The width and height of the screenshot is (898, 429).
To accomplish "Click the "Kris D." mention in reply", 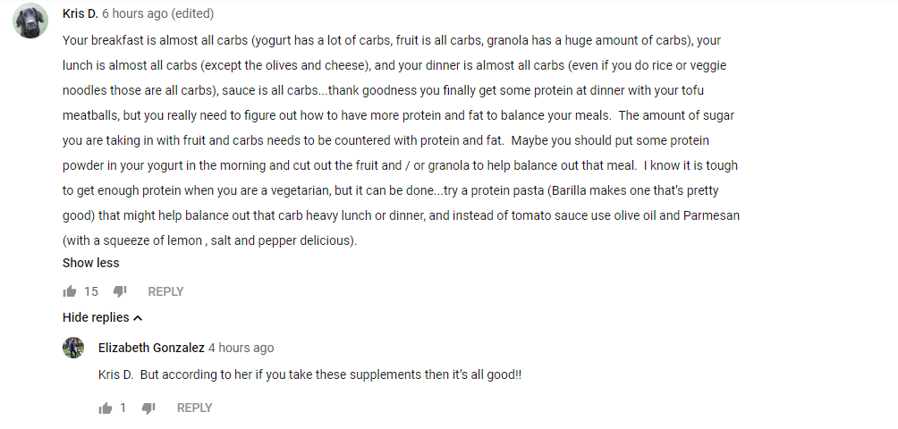I will pos(115,375).
